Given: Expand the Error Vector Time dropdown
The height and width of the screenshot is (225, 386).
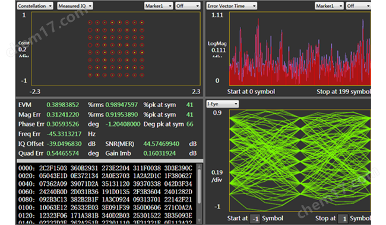Looking at the screenshot, I should 232,6.
